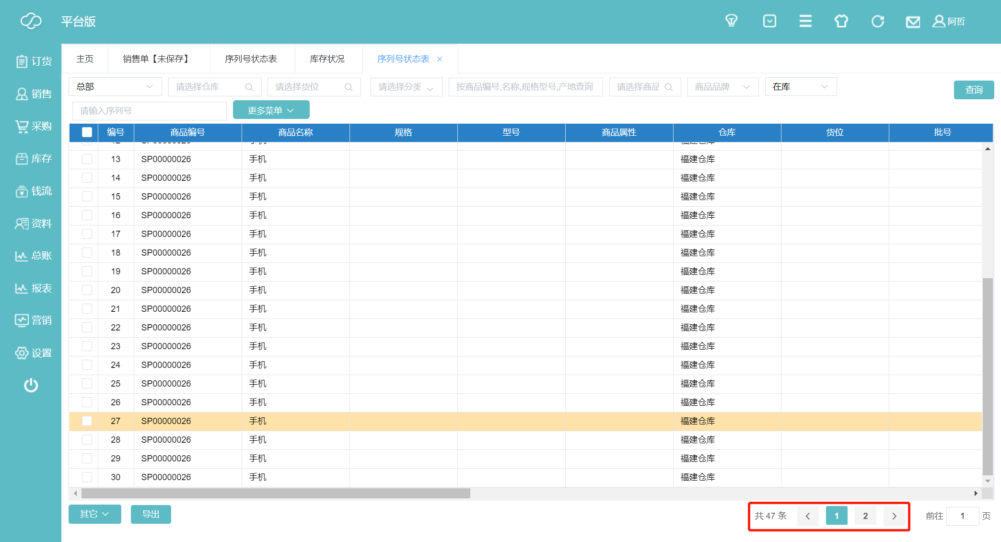The width and height of the screenshot is (1001, 542).
Task: Expand the 更多菜单 dropdown button
Action: [271, 110]
